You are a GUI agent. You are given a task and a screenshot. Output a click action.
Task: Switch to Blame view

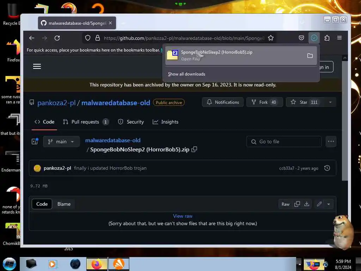(x=64, y=204)
